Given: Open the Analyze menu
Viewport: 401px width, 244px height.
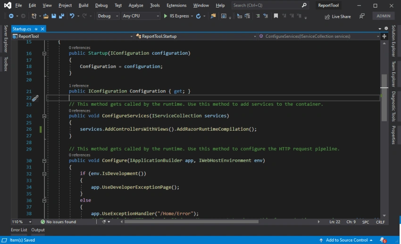Looking at the screenshot, I should coord(136,5).
